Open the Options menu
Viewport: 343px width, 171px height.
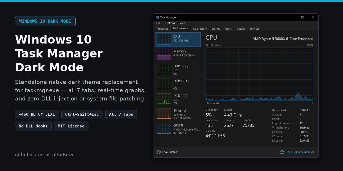(170, 23)
